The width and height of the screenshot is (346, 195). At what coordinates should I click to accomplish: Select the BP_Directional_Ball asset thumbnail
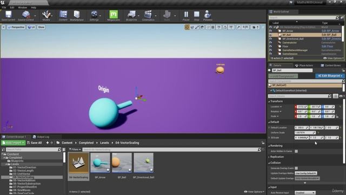[x=143, y=162]
